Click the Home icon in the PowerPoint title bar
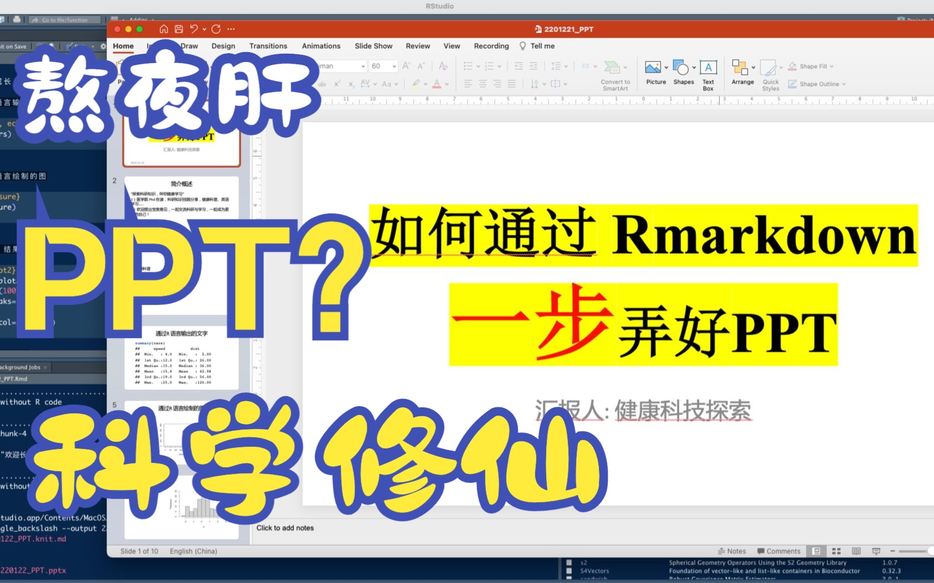 [x=164, y=29]
